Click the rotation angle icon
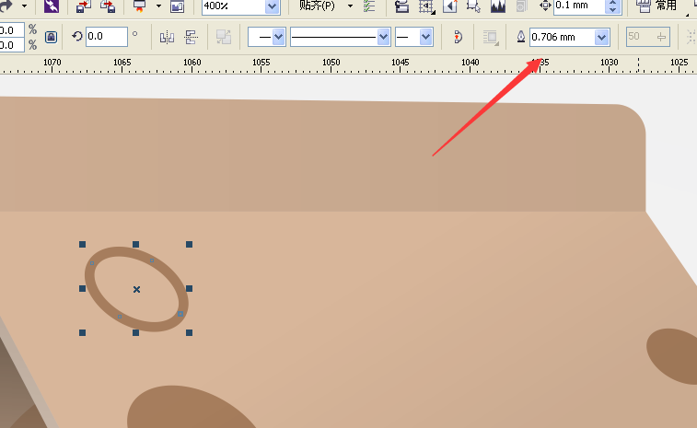Screen dimensions: 697x428 (77, 37)
